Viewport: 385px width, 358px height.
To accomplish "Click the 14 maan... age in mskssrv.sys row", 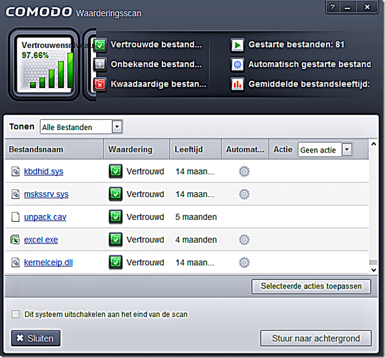I will tap(195, 195).
